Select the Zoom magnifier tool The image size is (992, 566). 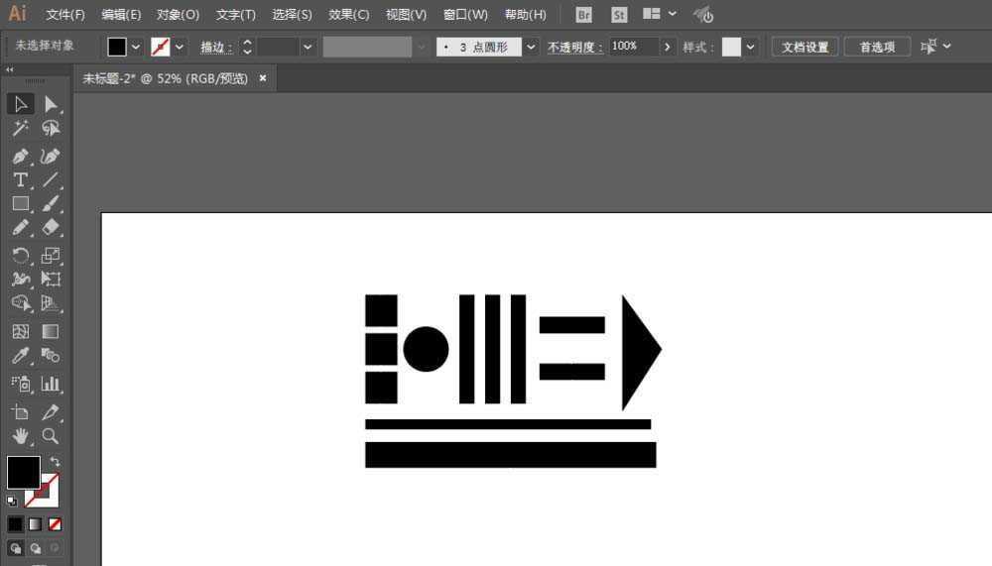coord(51,436)
